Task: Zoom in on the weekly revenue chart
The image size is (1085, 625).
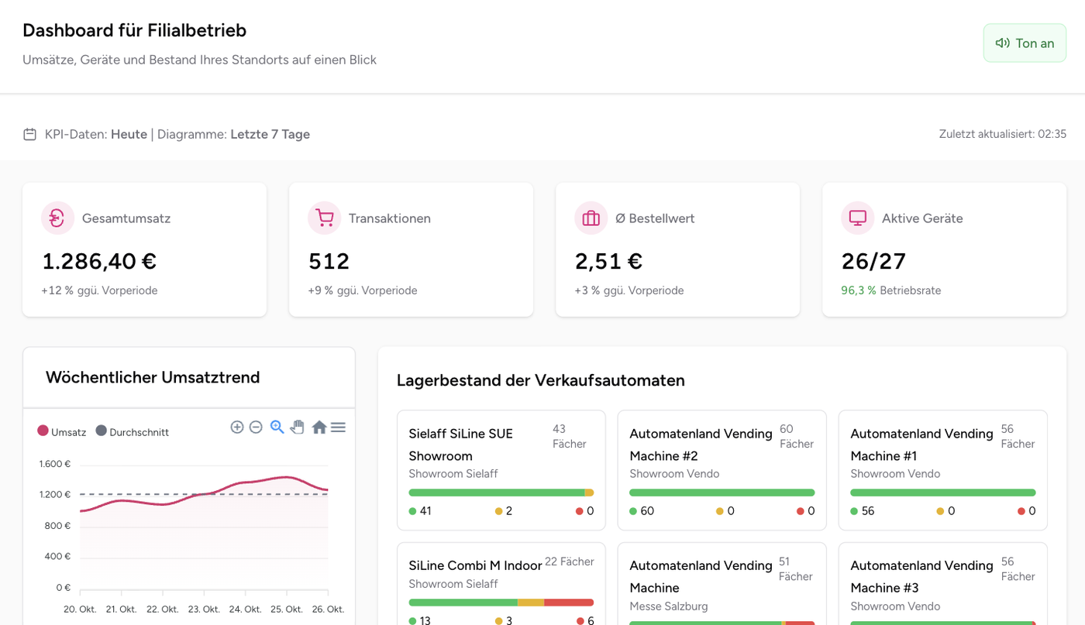Action: coord(237,427)
